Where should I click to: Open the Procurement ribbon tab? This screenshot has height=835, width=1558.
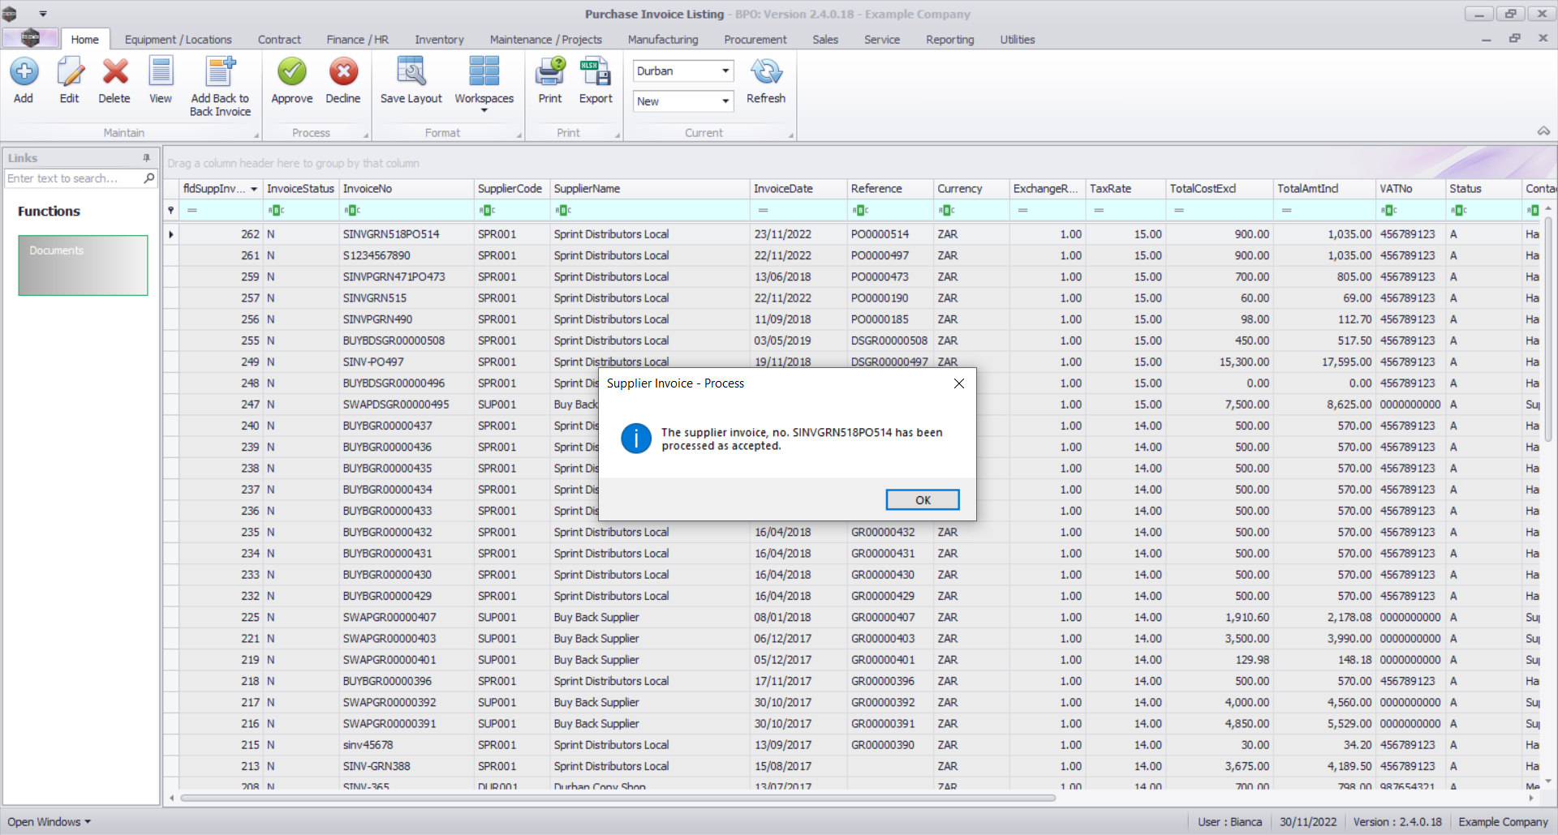[x=755, y=40]
